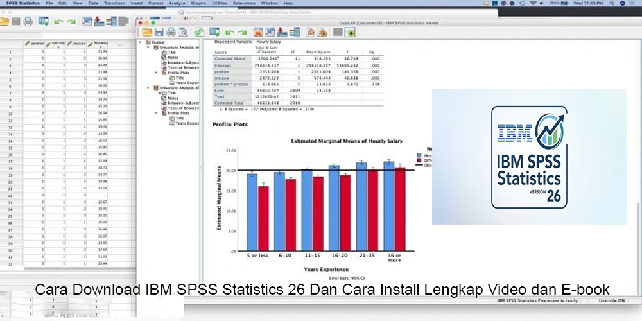Click red legend swatch in chart
This screenshot has width=642, height=321.
pos(419,160)
